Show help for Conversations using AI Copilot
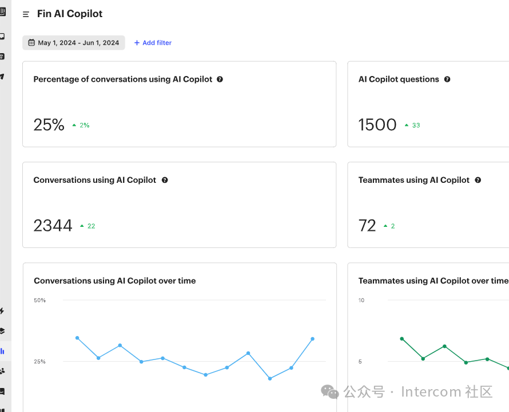The height and width of the screenshot is (412, 509). (x=165, y=180)
